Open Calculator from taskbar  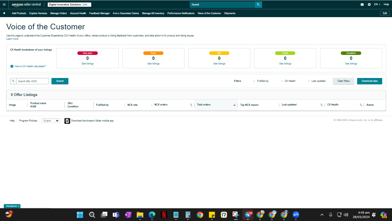[188, 215]
